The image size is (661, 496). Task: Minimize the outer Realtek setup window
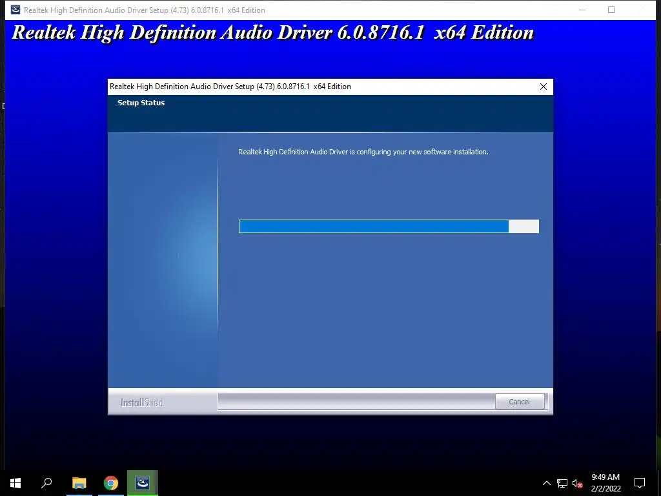point(582,10)
